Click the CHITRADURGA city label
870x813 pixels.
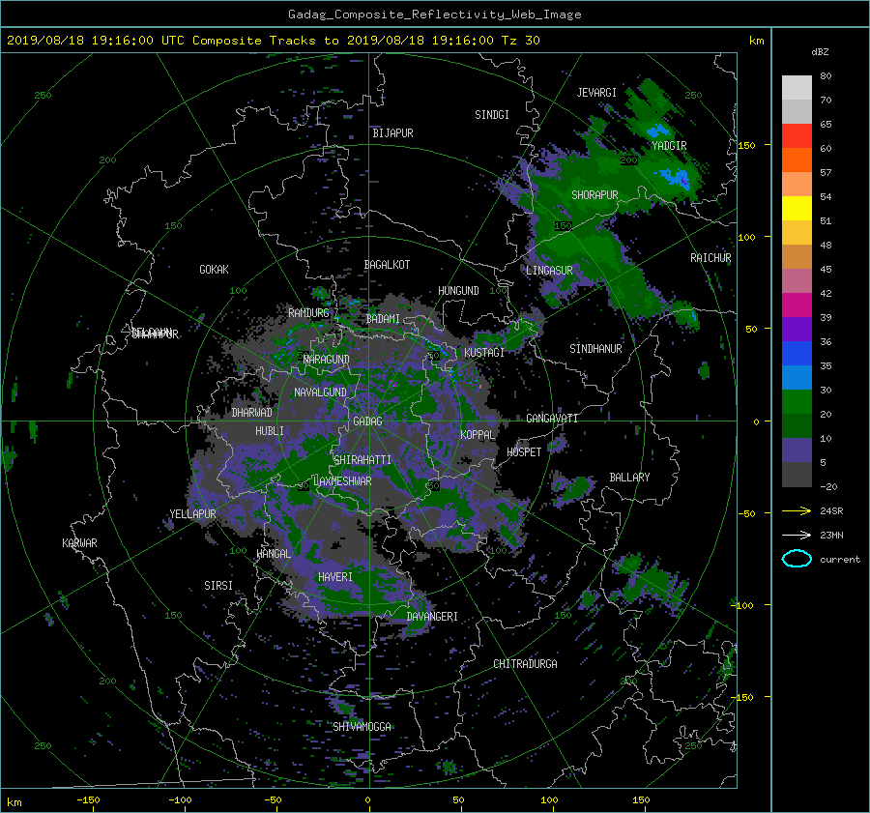[526, 664]
